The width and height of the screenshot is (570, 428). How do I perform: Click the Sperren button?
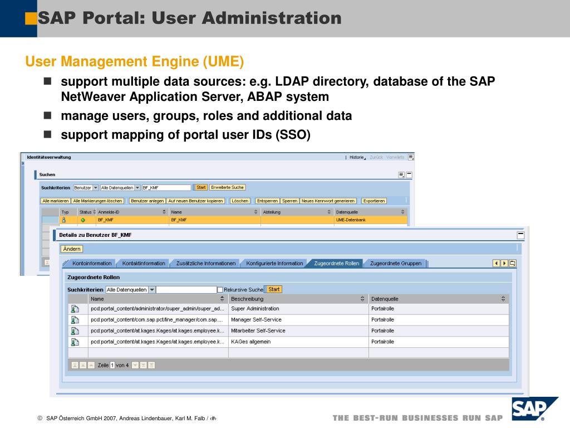point(289,201)
